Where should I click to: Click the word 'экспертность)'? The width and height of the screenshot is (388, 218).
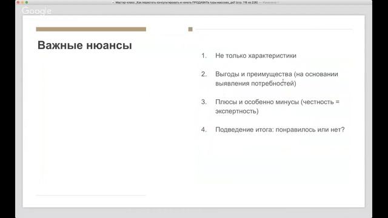point(237,111)
